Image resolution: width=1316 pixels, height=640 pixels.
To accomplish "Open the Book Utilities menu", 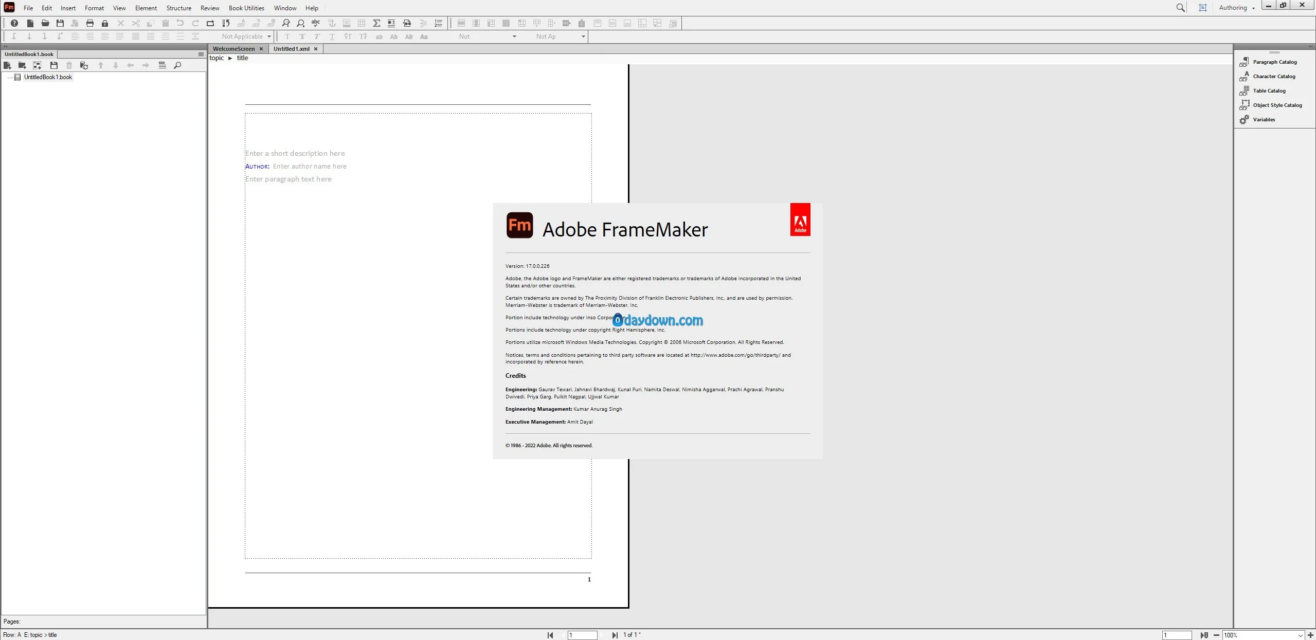I will 246,8.
